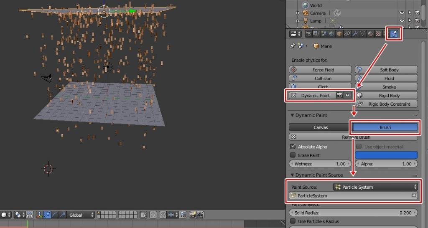Expand the Camera tree node

(298, 13)
